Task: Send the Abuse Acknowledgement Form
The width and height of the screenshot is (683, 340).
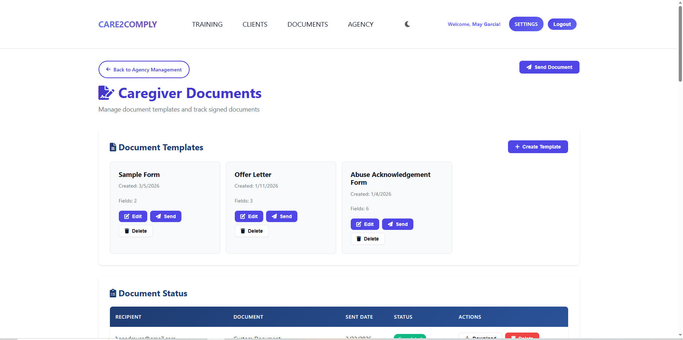Action: coord(397,224)
